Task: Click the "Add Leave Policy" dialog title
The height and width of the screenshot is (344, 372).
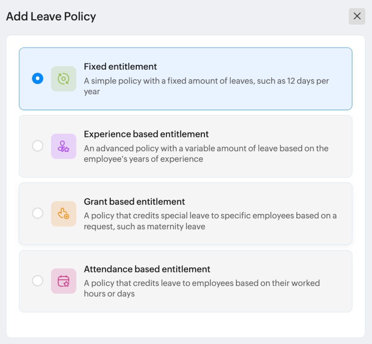Action: coord(51,17)
